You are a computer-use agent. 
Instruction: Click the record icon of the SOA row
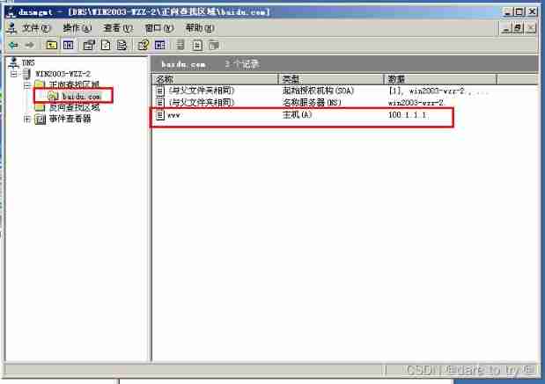[x=160, y=91]
